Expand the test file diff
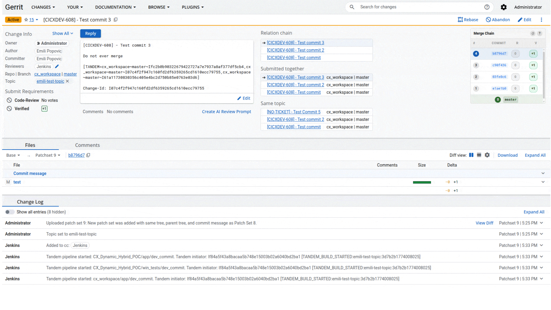The image size is (551, 310). point(543,182)
